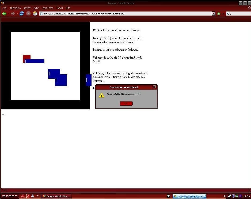This screenshot has height=199, width=251.
Task: Click inside the URL address field
Action: pyautogui.click(x=126, y=14)
